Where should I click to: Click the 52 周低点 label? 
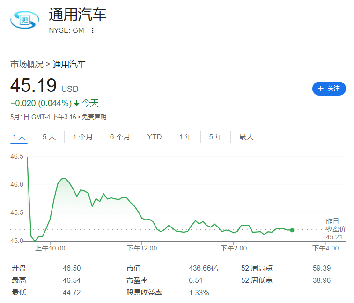click(257, 280)
